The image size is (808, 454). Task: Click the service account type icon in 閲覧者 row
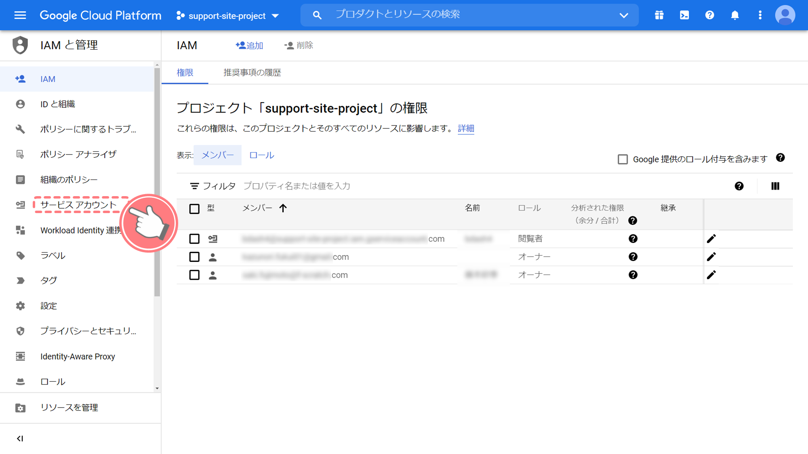[x=213, y=239]
